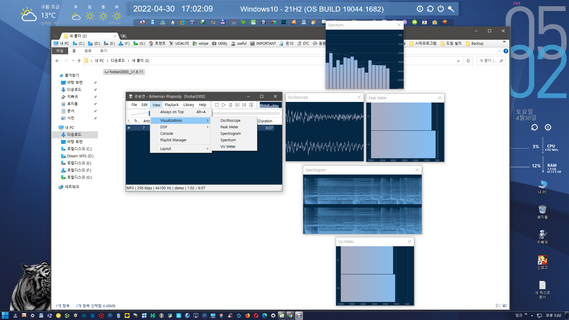Close the Oscilloscope window
The width and height of the screenshot is (569, 320).
pos(359,97)
